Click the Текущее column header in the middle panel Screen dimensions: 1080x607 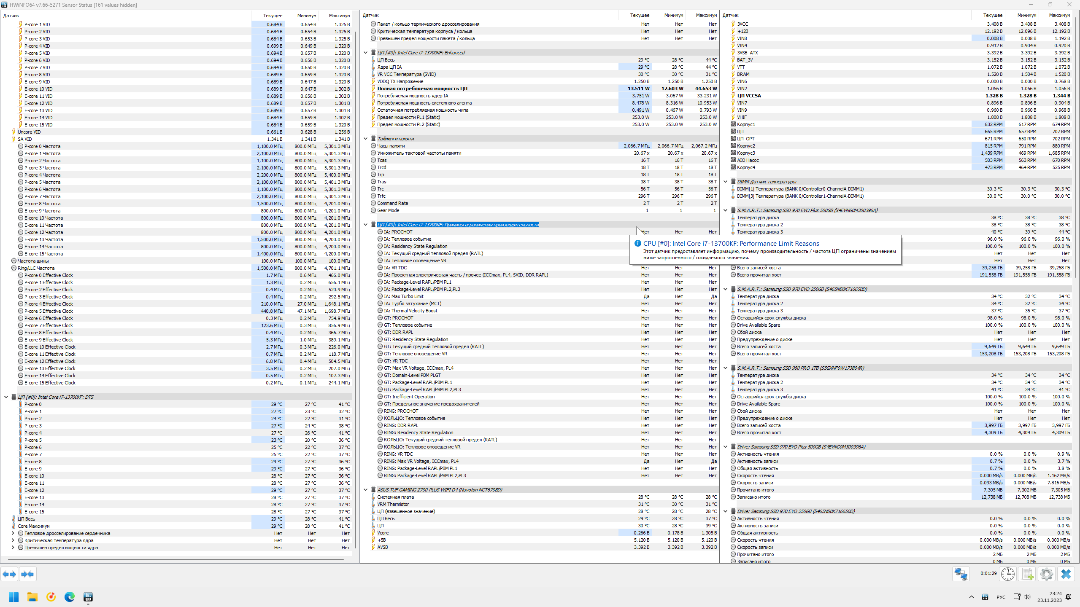click(x=640, y=15)
